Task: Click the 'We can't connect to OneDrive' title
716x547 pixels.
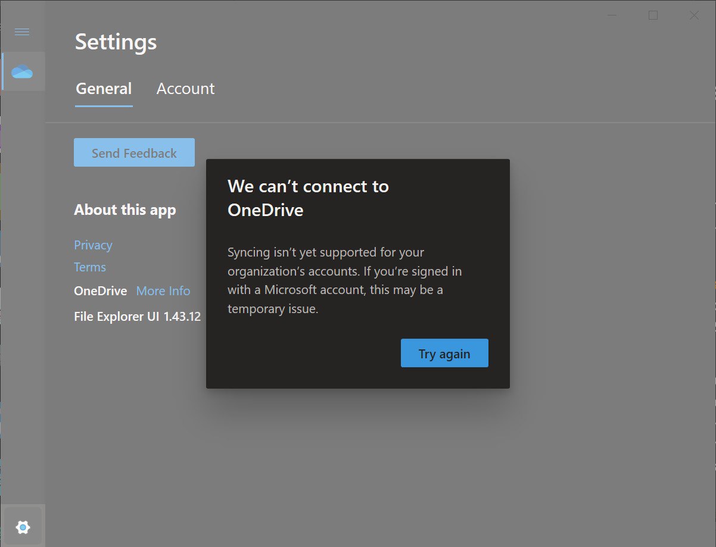Action: coord(308,198)
